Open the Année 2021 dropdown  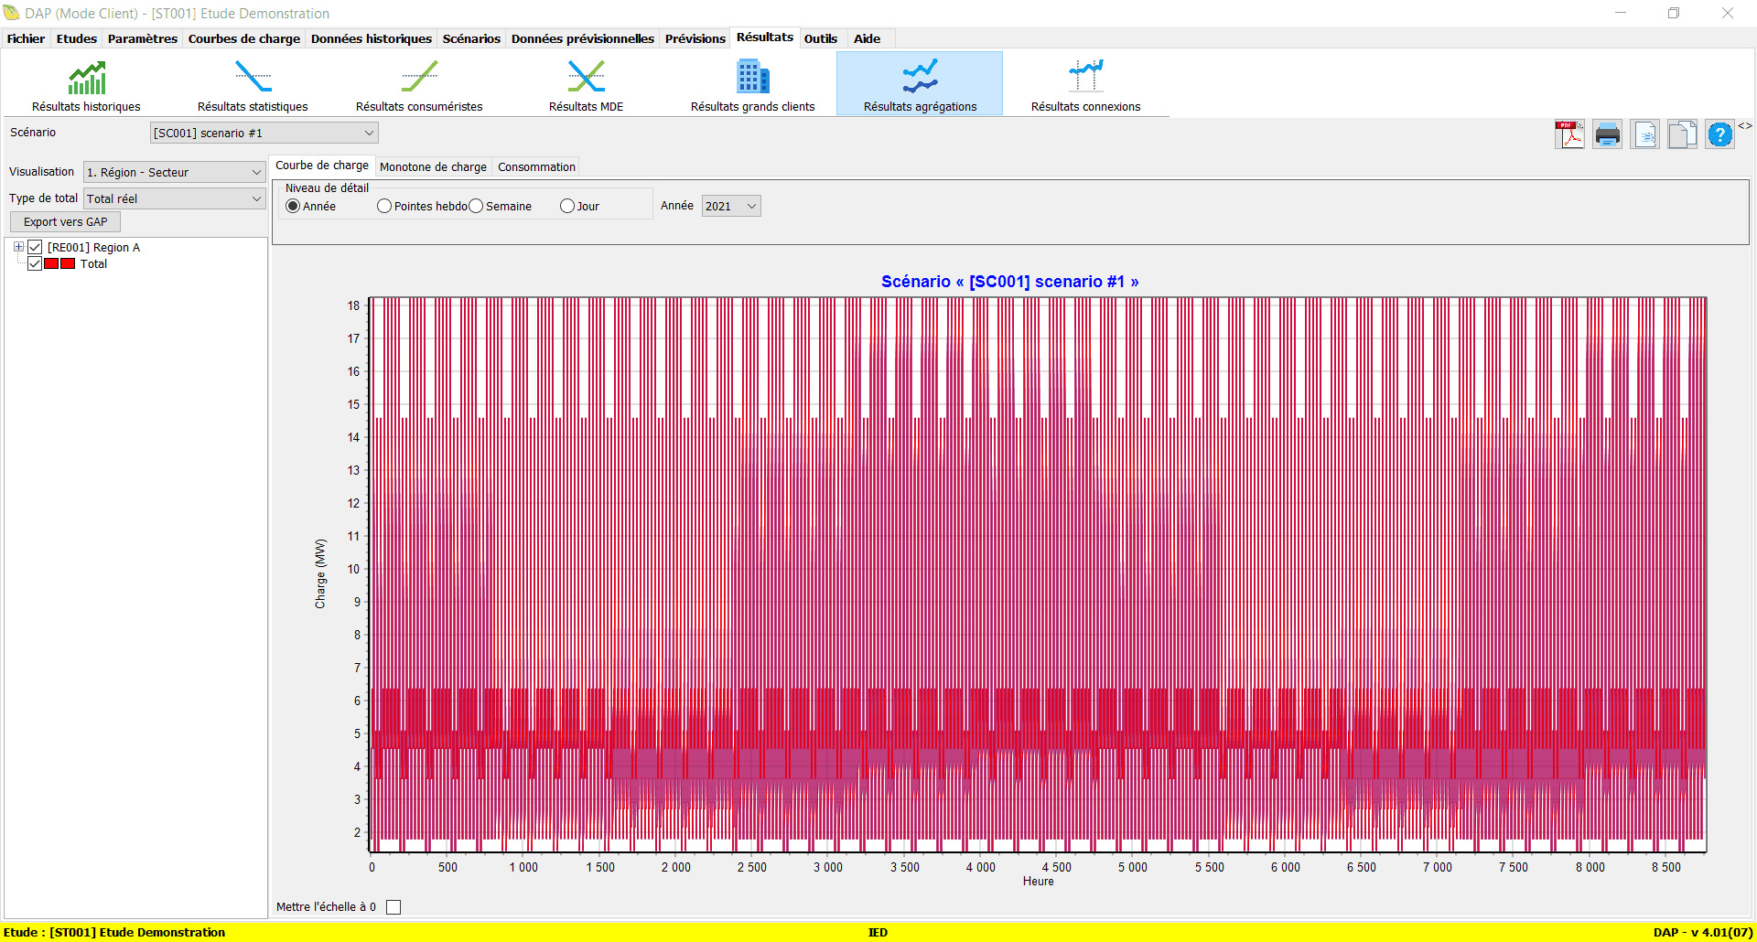tap(731, 207)
